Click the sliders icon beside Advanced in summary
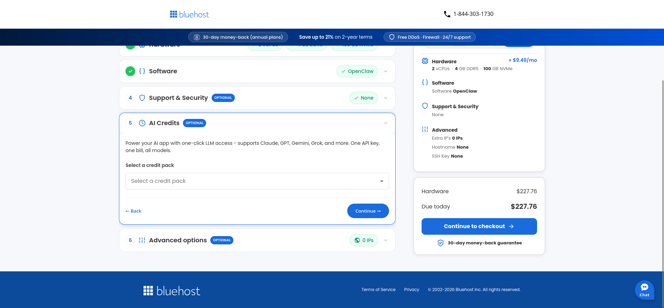 tap(425, 129)
